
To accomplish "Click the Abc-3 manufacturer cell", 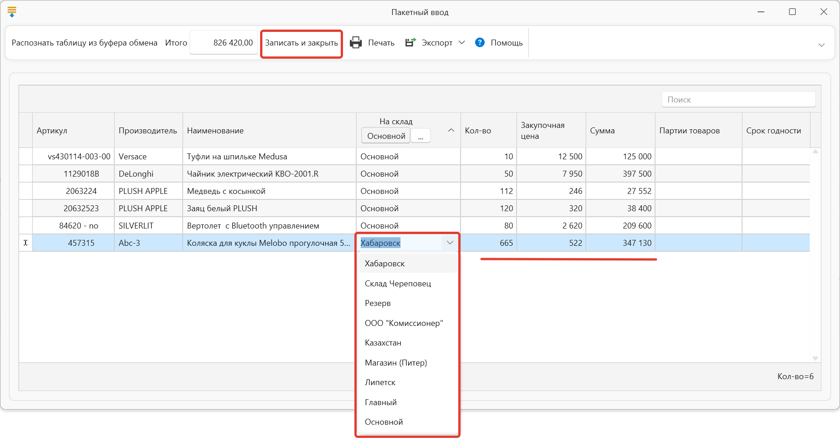I will pos(149,243).
